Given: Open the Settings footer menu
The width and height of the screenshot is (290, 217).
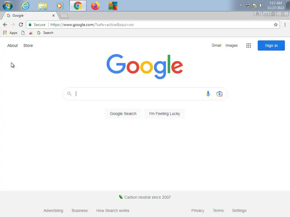Looking at the screenshot, I should click(x=239, y=211).
